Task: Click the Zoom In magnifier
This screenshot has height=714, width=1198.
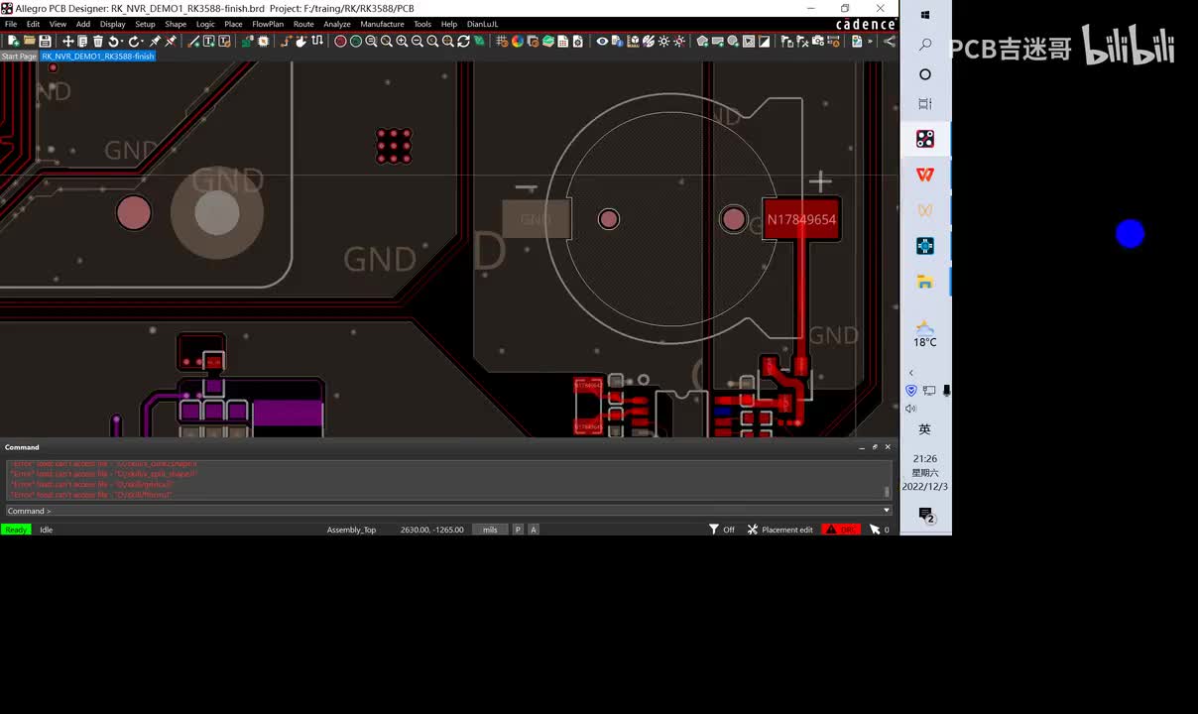Action: coord(402,41)
